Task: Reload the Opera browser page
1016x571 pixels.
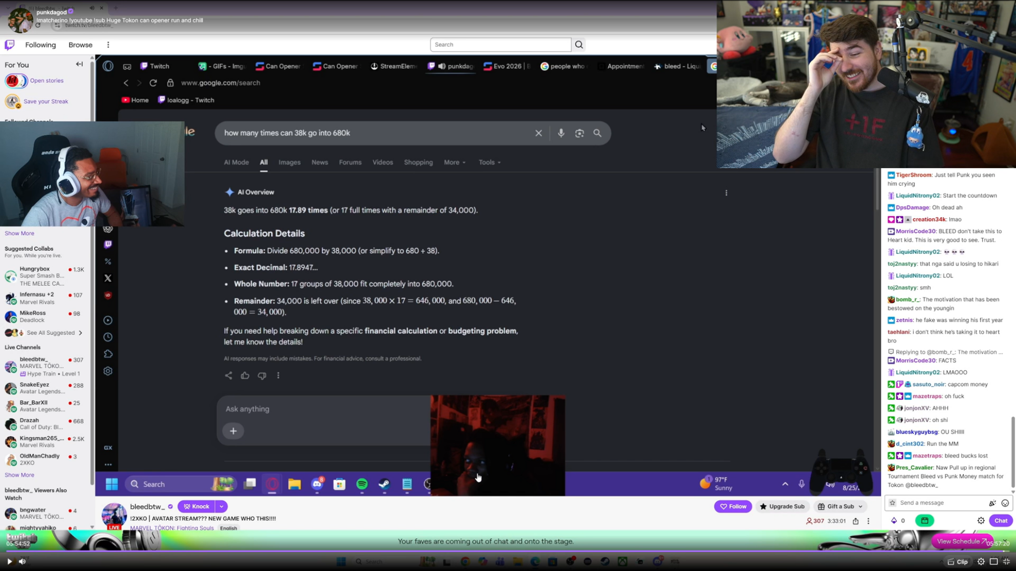Action: (153, 83)
